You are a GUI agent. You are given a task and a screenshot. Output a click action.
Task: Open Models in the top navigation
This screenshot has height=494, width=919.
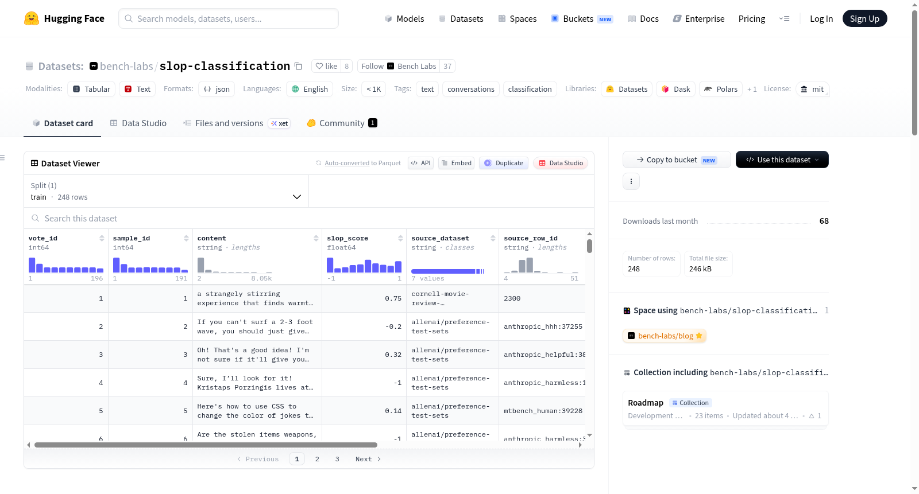[404, 18]
